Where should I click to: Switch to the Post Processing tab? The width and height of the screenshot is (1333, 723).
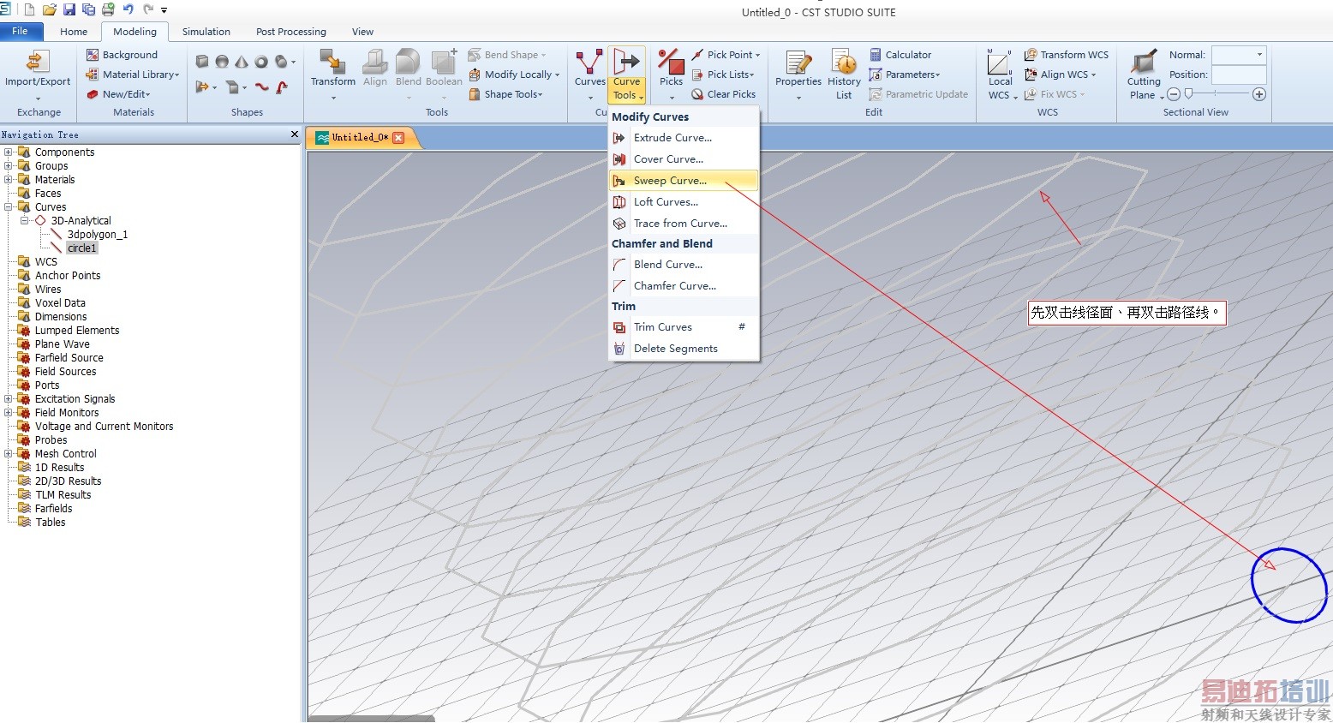tap(291, 32)
